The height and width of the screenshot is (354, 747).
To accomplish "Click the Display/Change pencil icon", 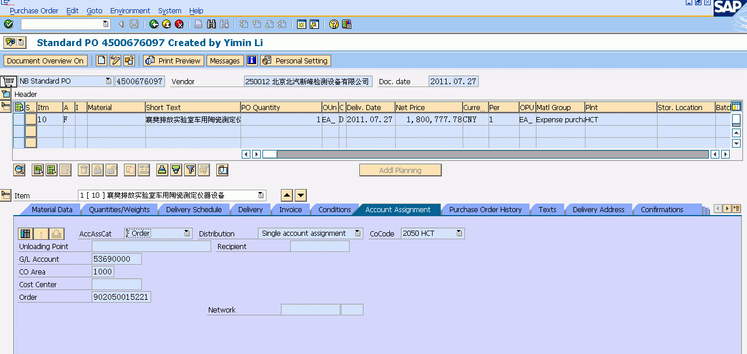I will [115, 61].
